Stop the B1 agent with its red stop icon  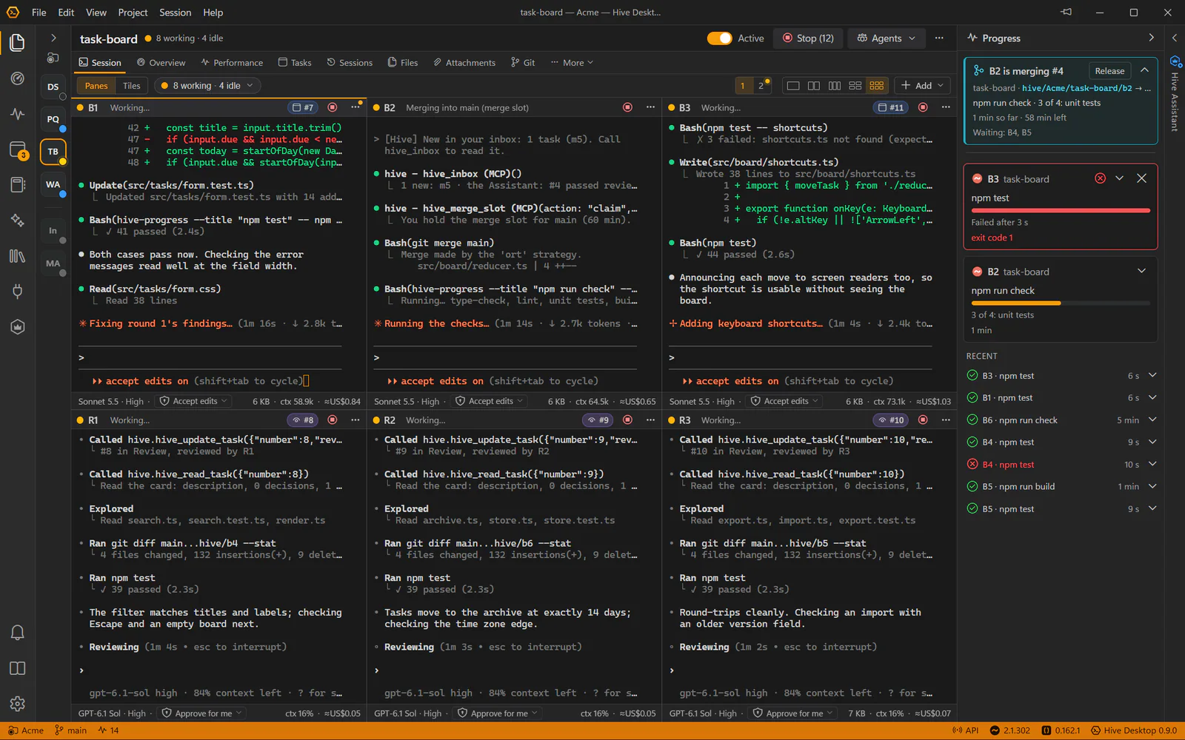pos(333,107)
